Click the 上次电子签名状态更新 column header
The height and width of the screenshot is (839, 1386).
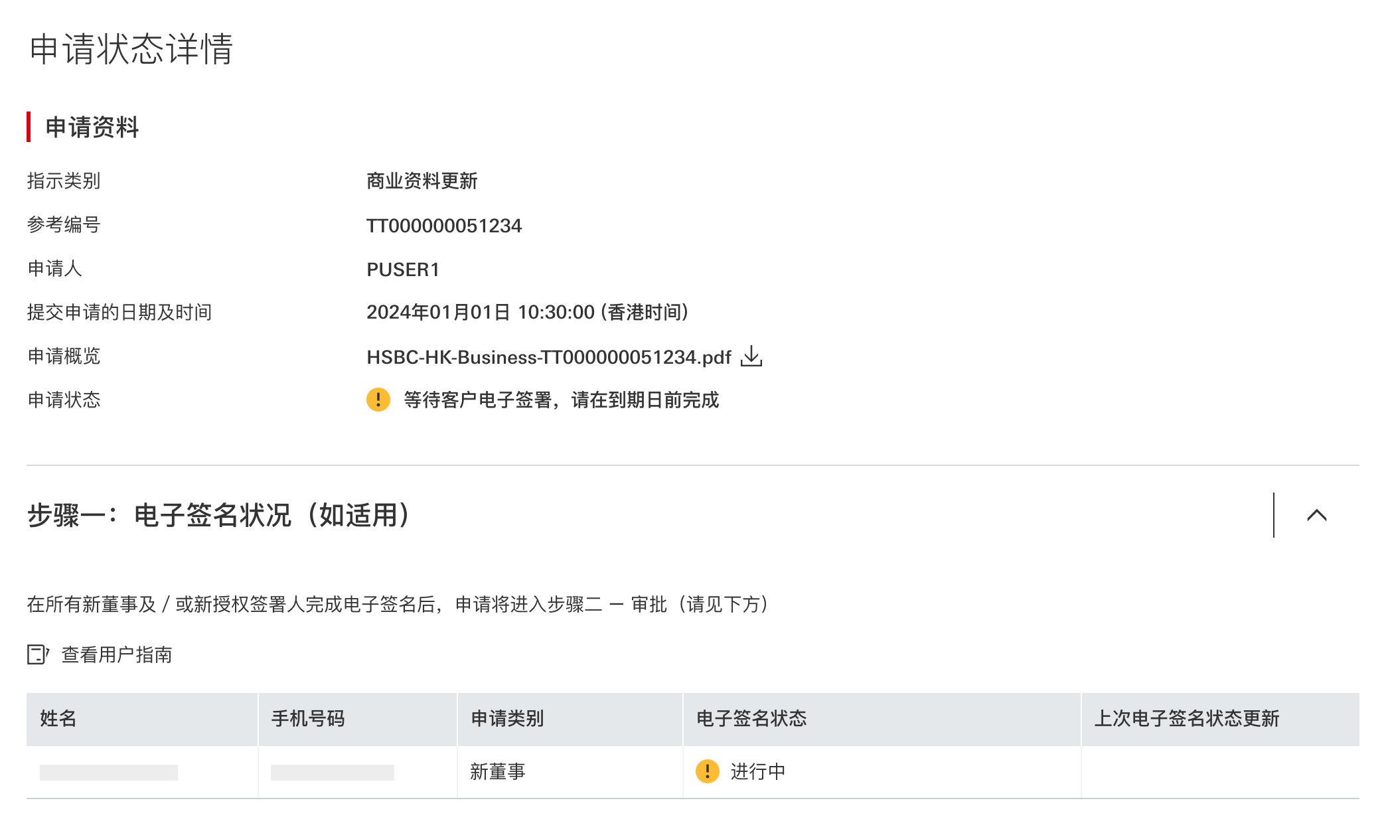[x=1187, y=718]
